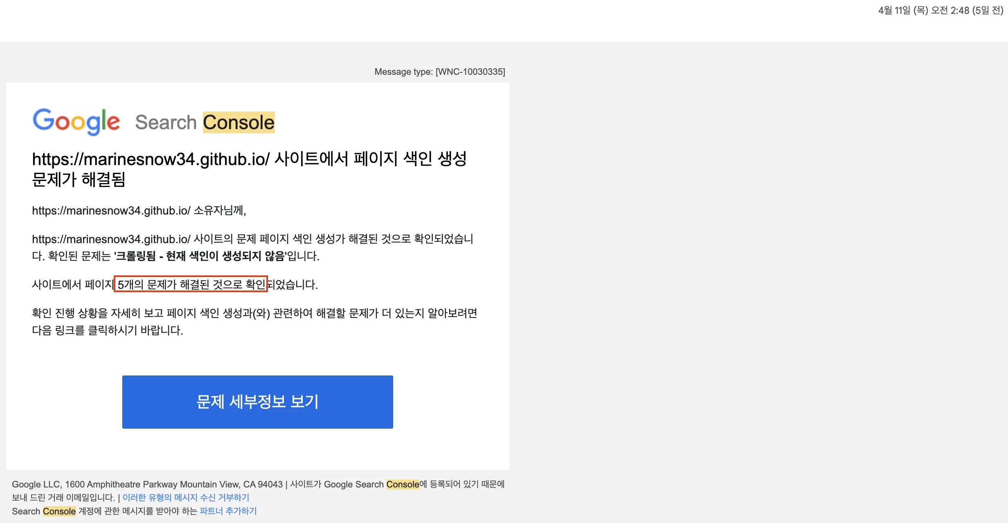Screen dimensions: 1008x523
Task: Click the red-boxed '5개의 문제가 해결된' text
Action: [191, 285]
